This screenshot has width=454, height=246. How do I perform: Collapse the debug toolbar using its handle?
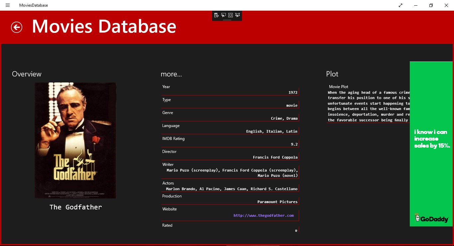coord(227,20)
